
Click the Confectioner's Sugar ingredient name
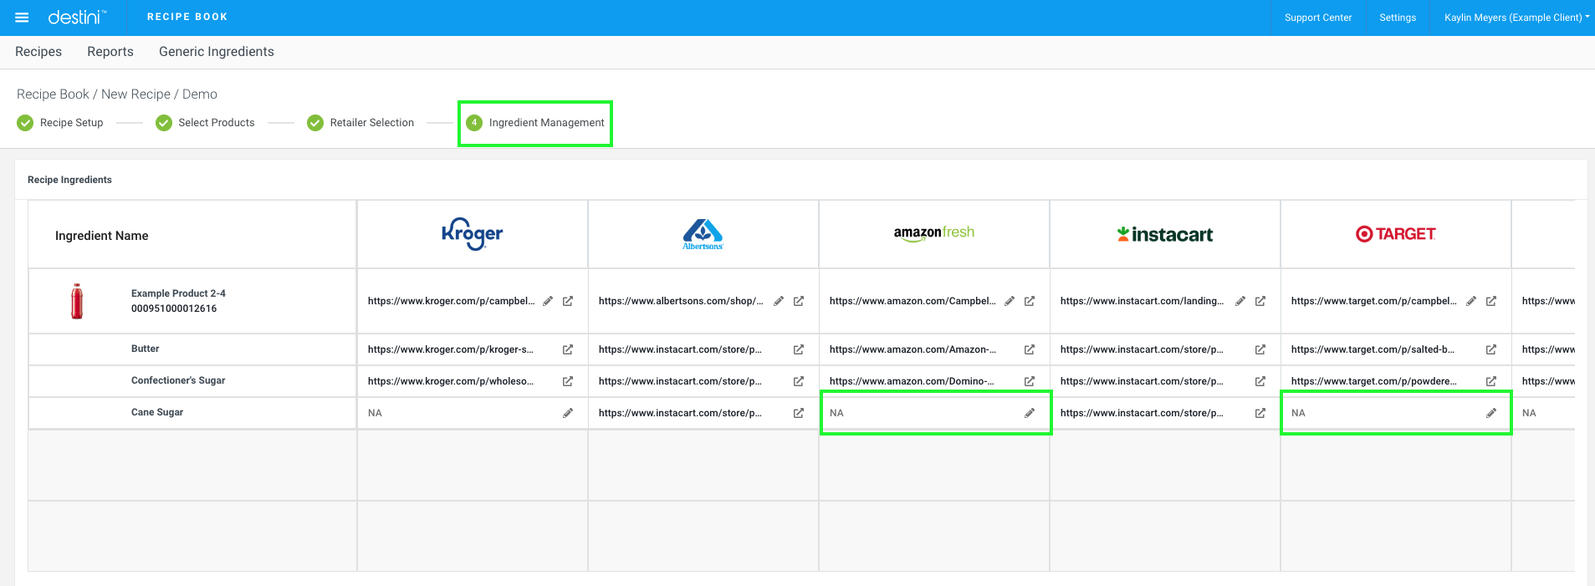coord(178,380)
